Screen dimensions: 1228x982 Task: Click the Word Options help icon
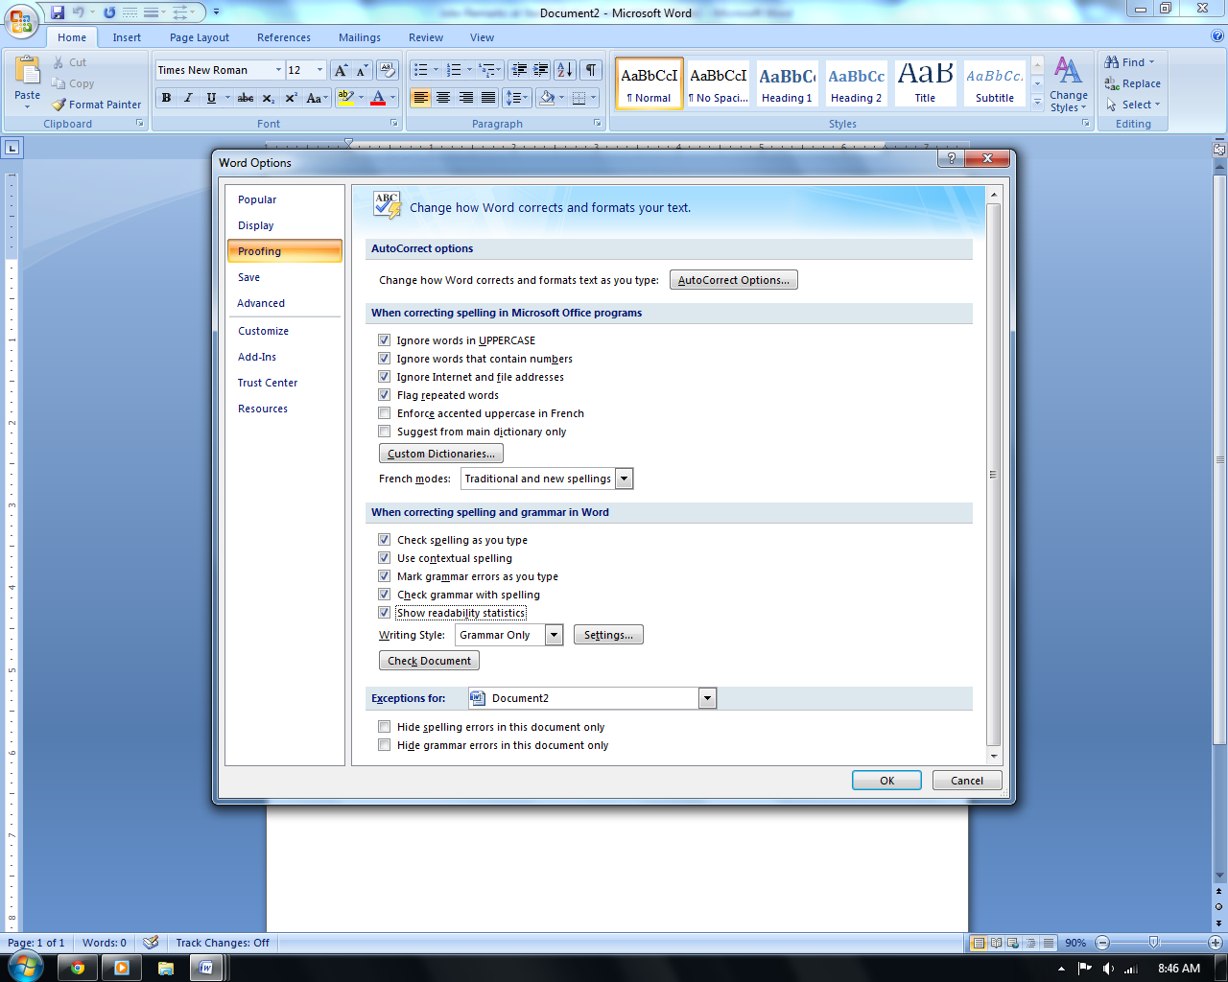tap(951, 159)
